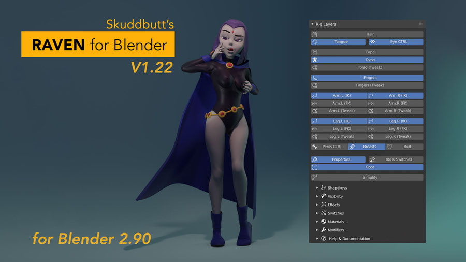
Task: Click the Simplify button
Action: (367, 177)
